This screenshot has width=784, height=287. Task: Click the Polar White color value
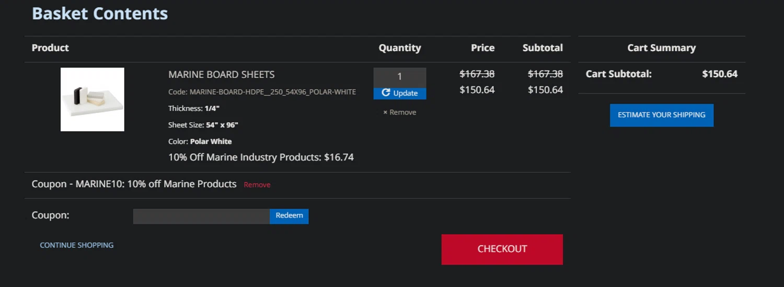pos(211,142)
